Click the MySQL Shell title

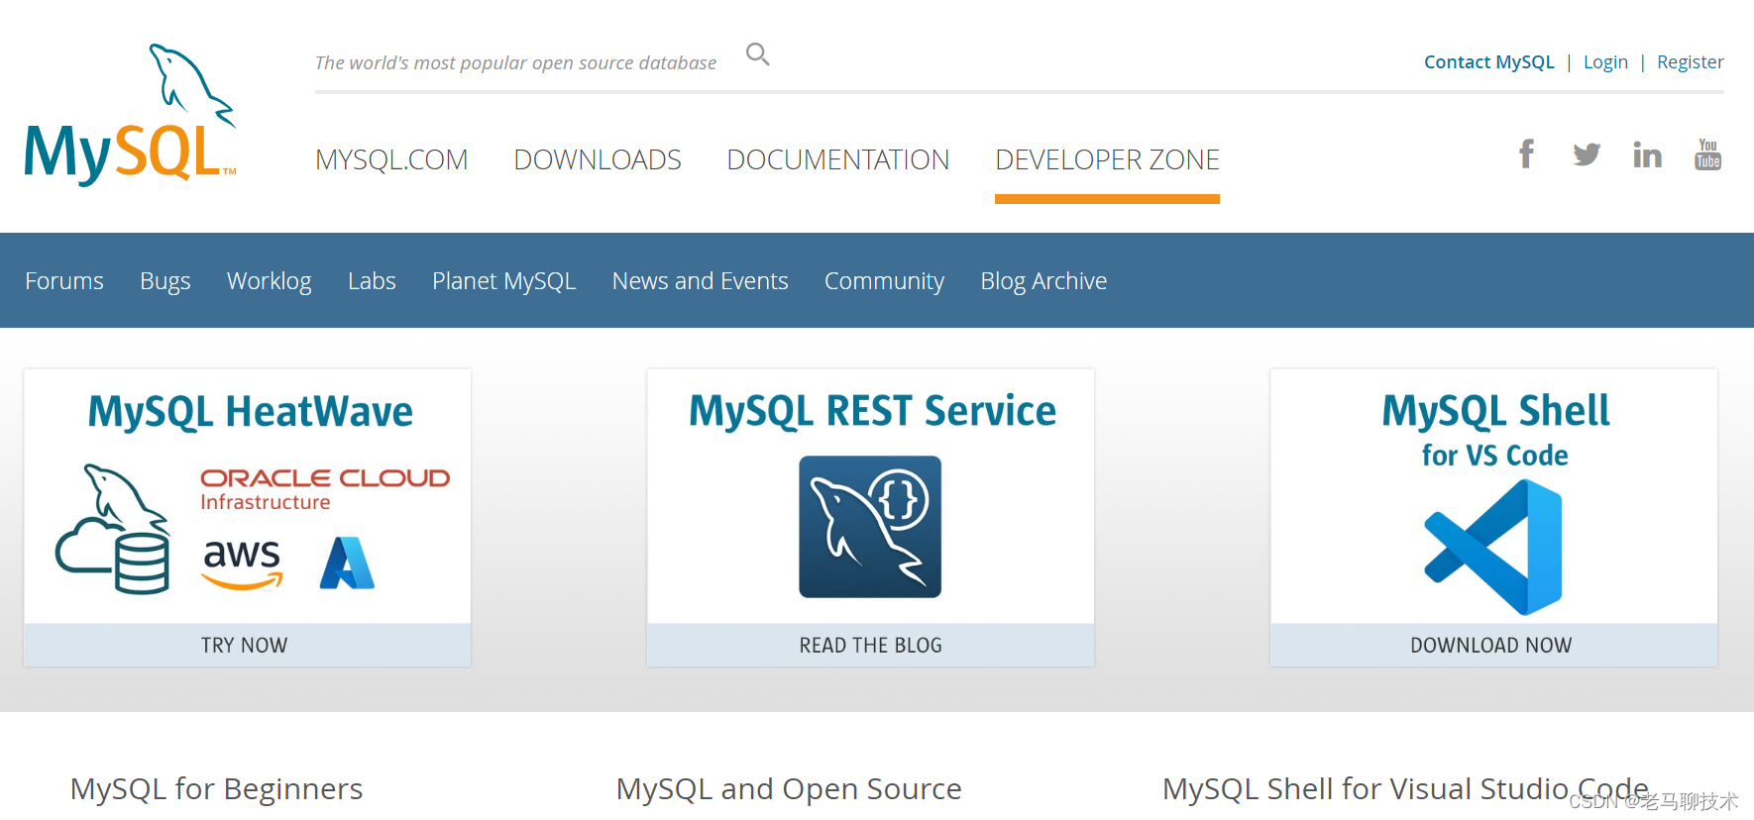coord(1495,411)
